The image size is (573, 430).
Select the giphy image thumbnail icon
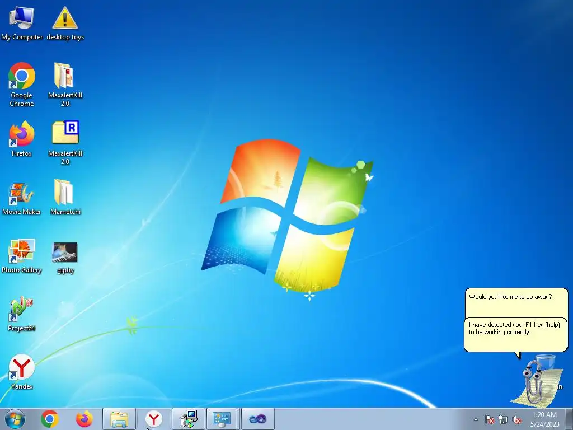(65, 258)
